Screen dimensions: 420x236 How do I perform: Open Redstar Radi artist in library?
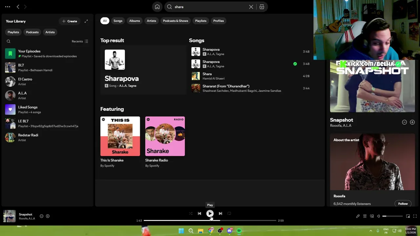click(x=47, y=137)
